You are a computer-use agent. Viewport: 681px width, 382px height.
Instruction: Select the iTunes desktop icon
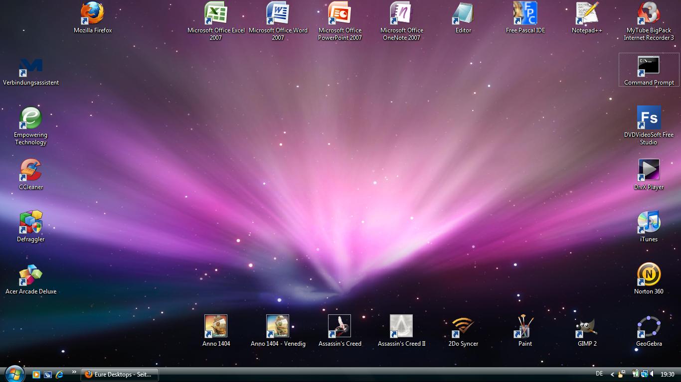point(649,227)
